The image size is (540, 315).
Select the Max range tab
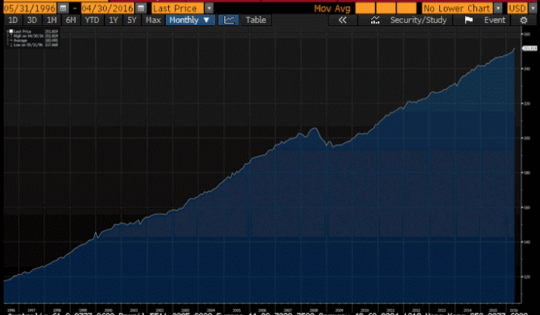[153, 20]
